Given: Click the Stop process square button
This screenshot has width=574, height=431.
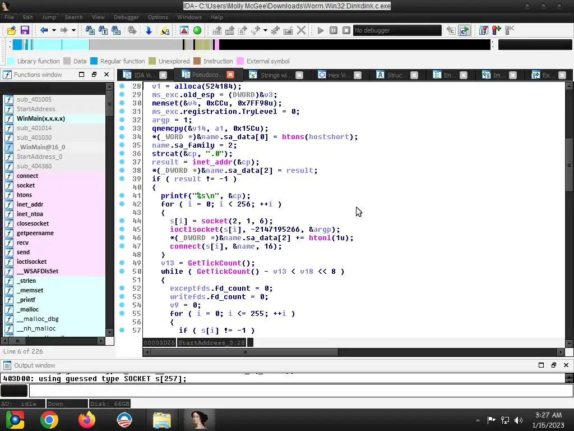Looking at the screenshot, I should [x=346, y=30].
